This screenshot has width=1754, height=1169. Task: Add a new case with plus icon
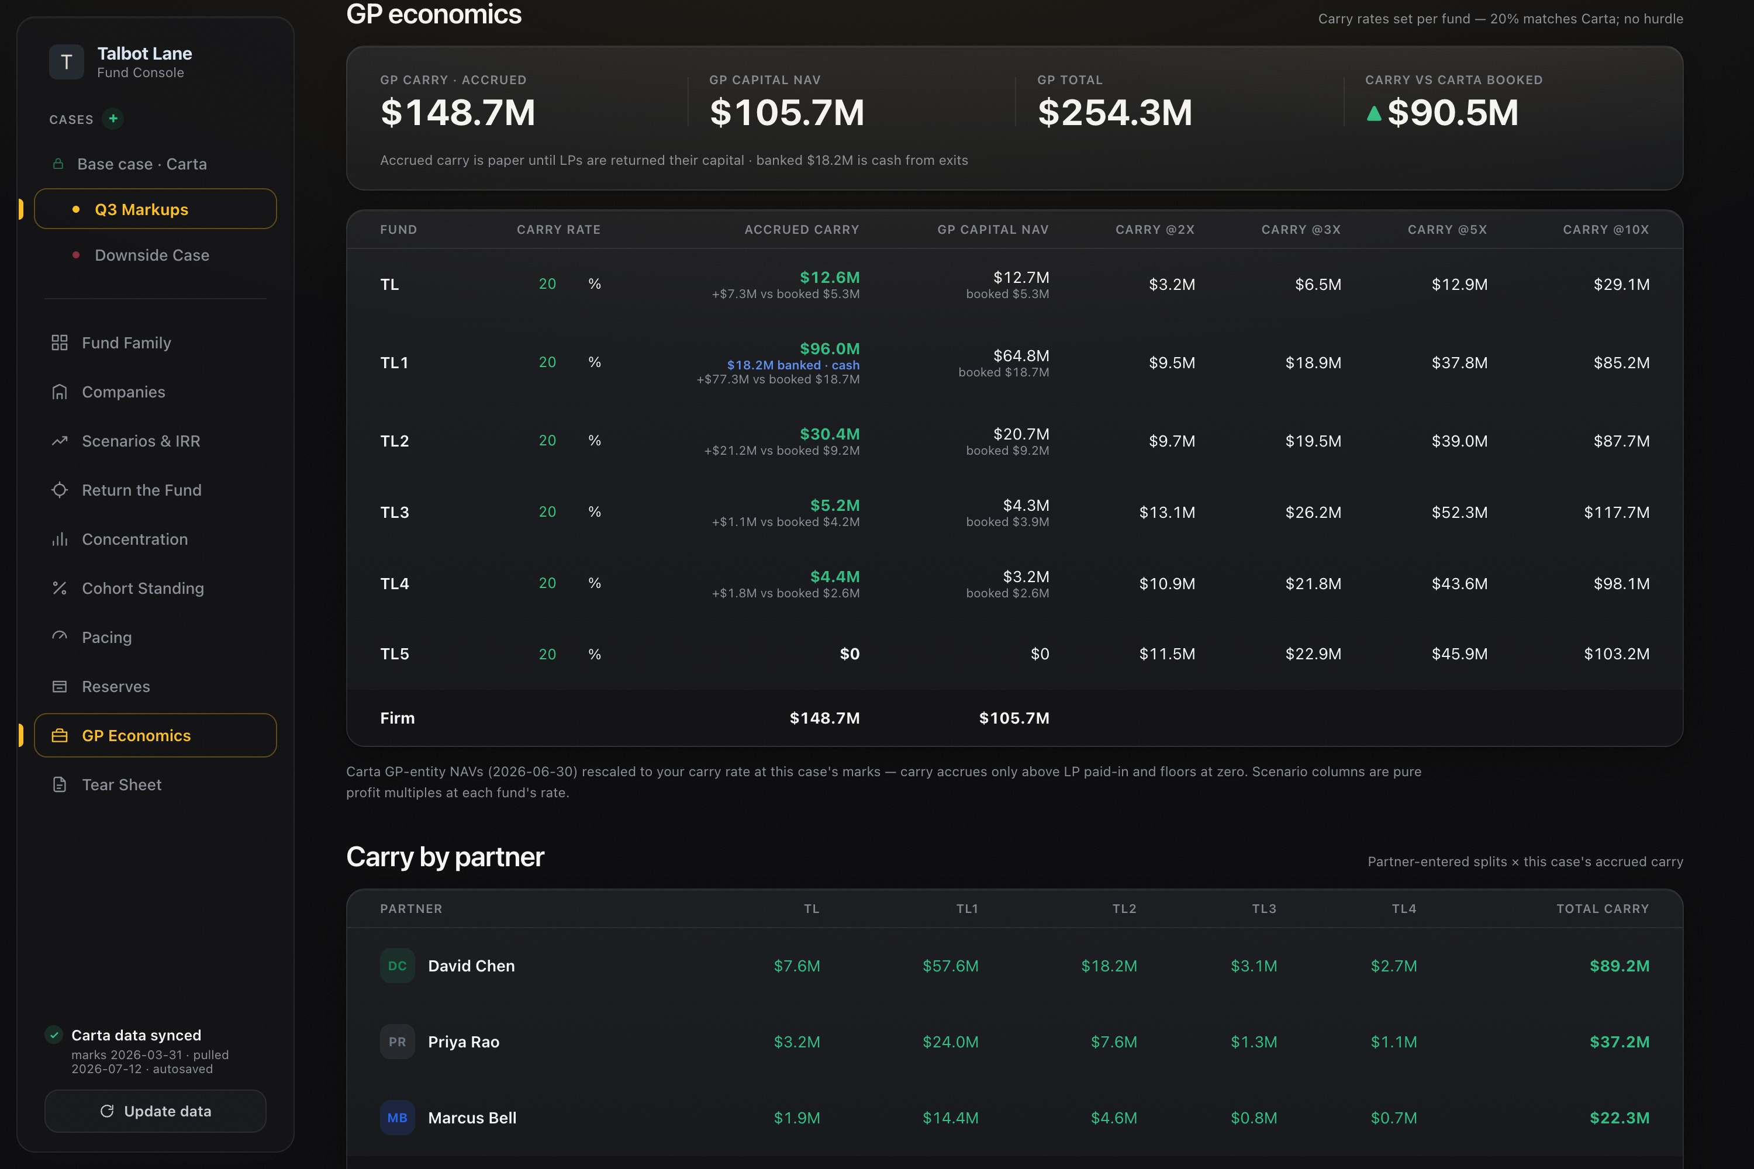113,119
